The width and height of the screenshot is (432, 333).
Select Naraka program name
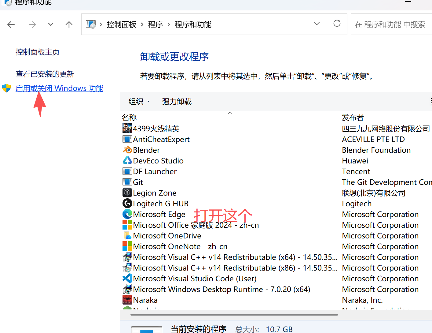[145, 300]
